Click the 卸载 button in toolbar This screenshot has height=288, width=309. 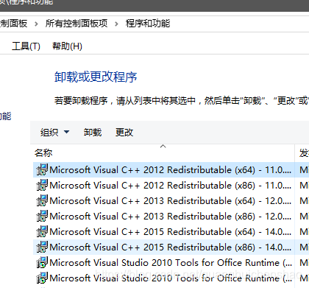[93, 133]
